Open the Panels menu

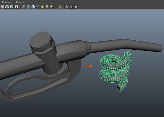tap(20, 2)
